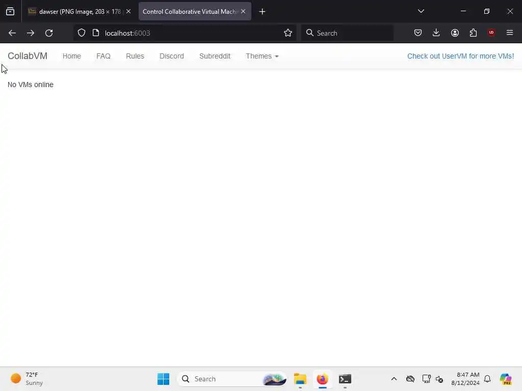
Task: Save page to Pocket
Action: point(418,33)
